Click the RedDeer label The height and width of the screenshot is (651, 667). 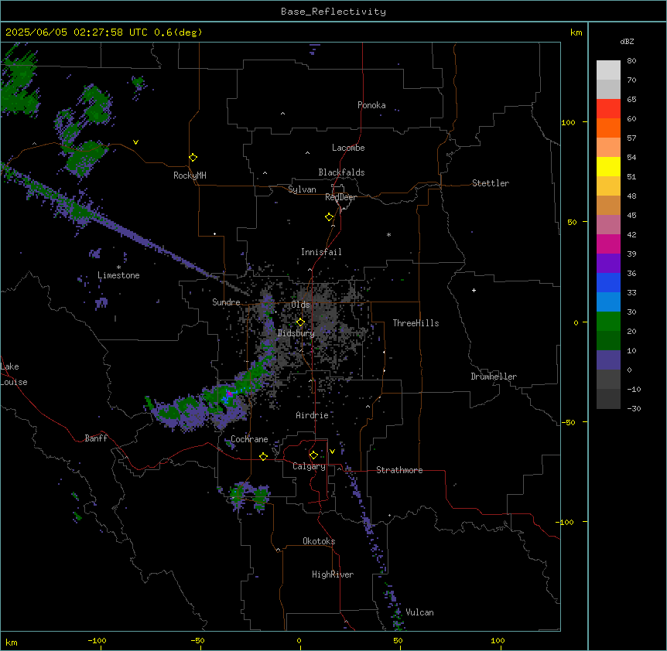[340, 197]
